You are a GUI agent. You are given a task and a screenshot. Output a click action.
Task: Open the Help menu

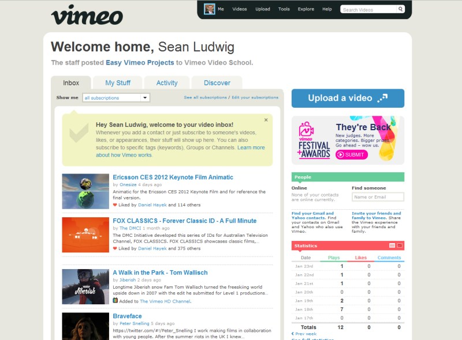pyautogui.click(x=327, y=9)
